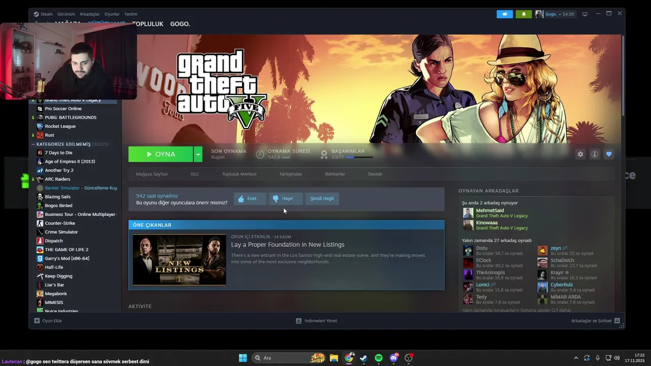The height and width of the screenshot is (366, 651).
Task: Open volume control in system tray
Action: point(616,358)
